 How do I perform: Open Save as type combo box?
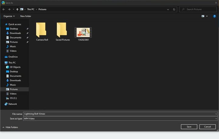pos(120,119)
